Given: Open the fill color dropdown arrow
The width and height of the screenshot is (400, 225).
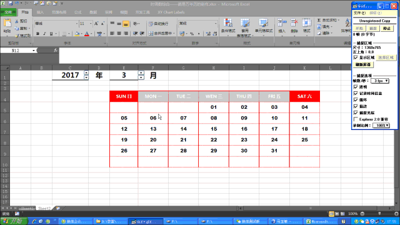Looking at the screenshot, I should tap(81, 34).
